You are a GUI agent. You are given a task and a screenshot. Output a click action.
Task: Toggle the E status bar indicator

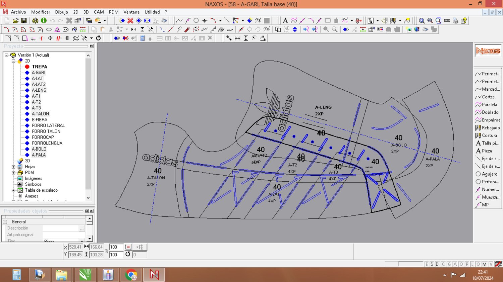427,264
